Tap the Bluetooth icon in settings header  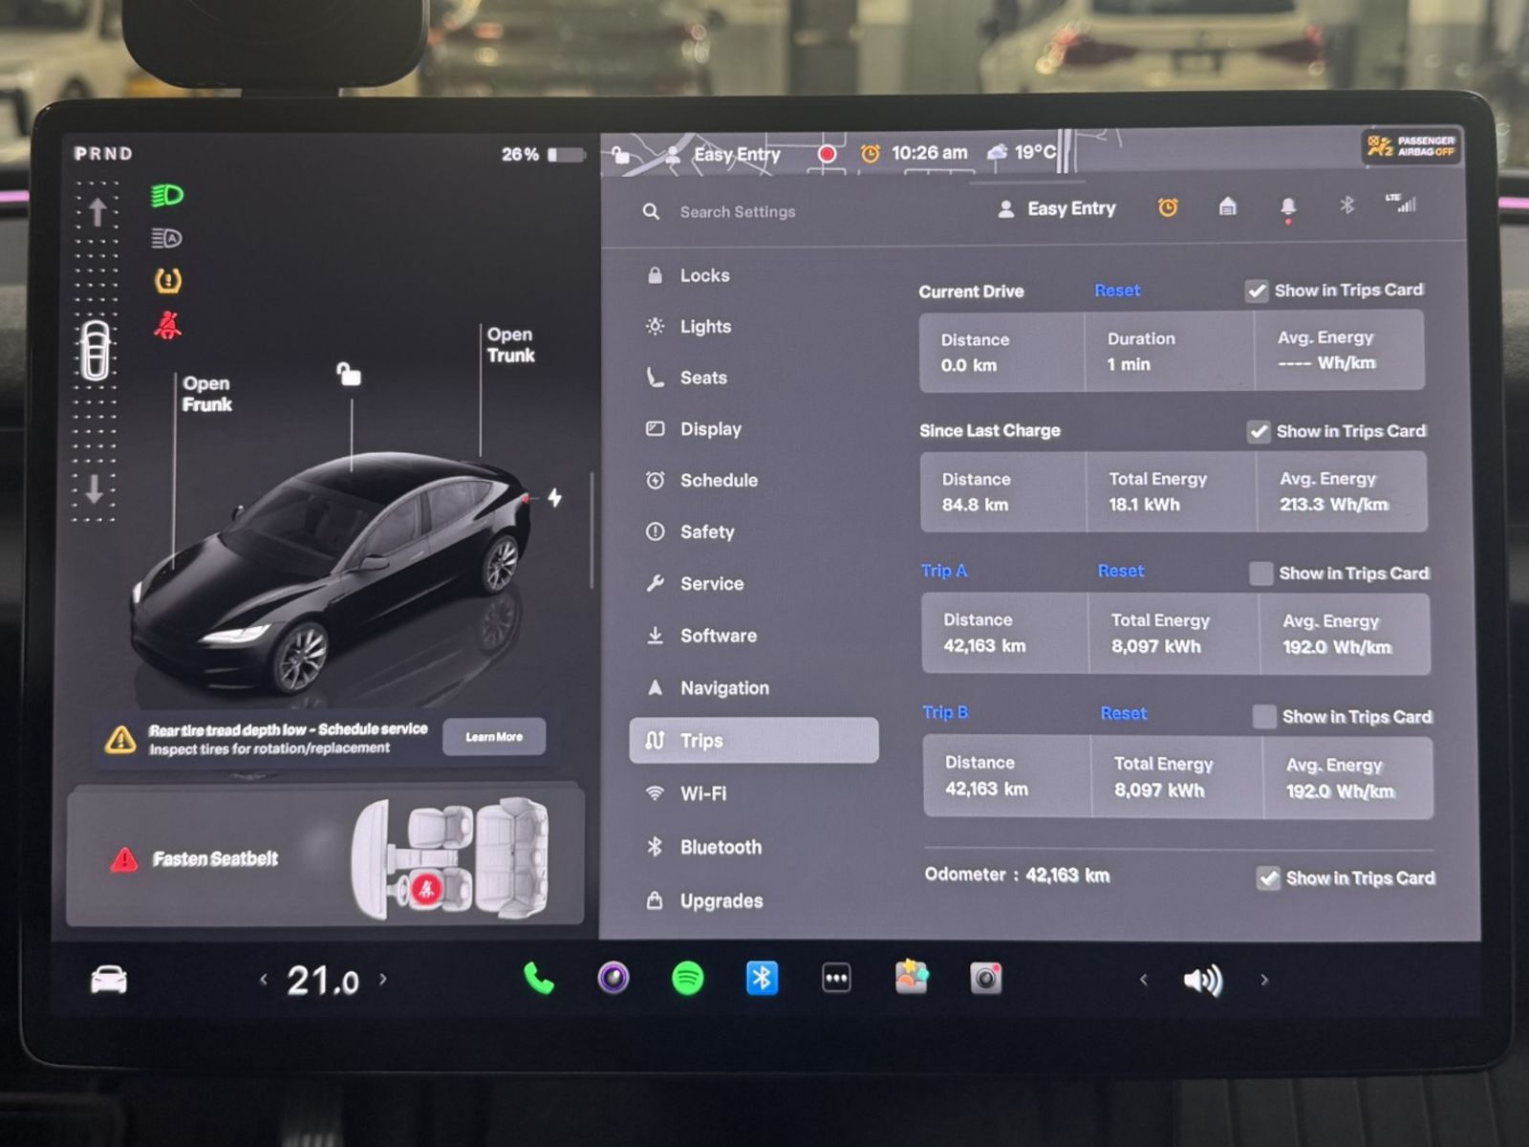(x=1346, y=205)
